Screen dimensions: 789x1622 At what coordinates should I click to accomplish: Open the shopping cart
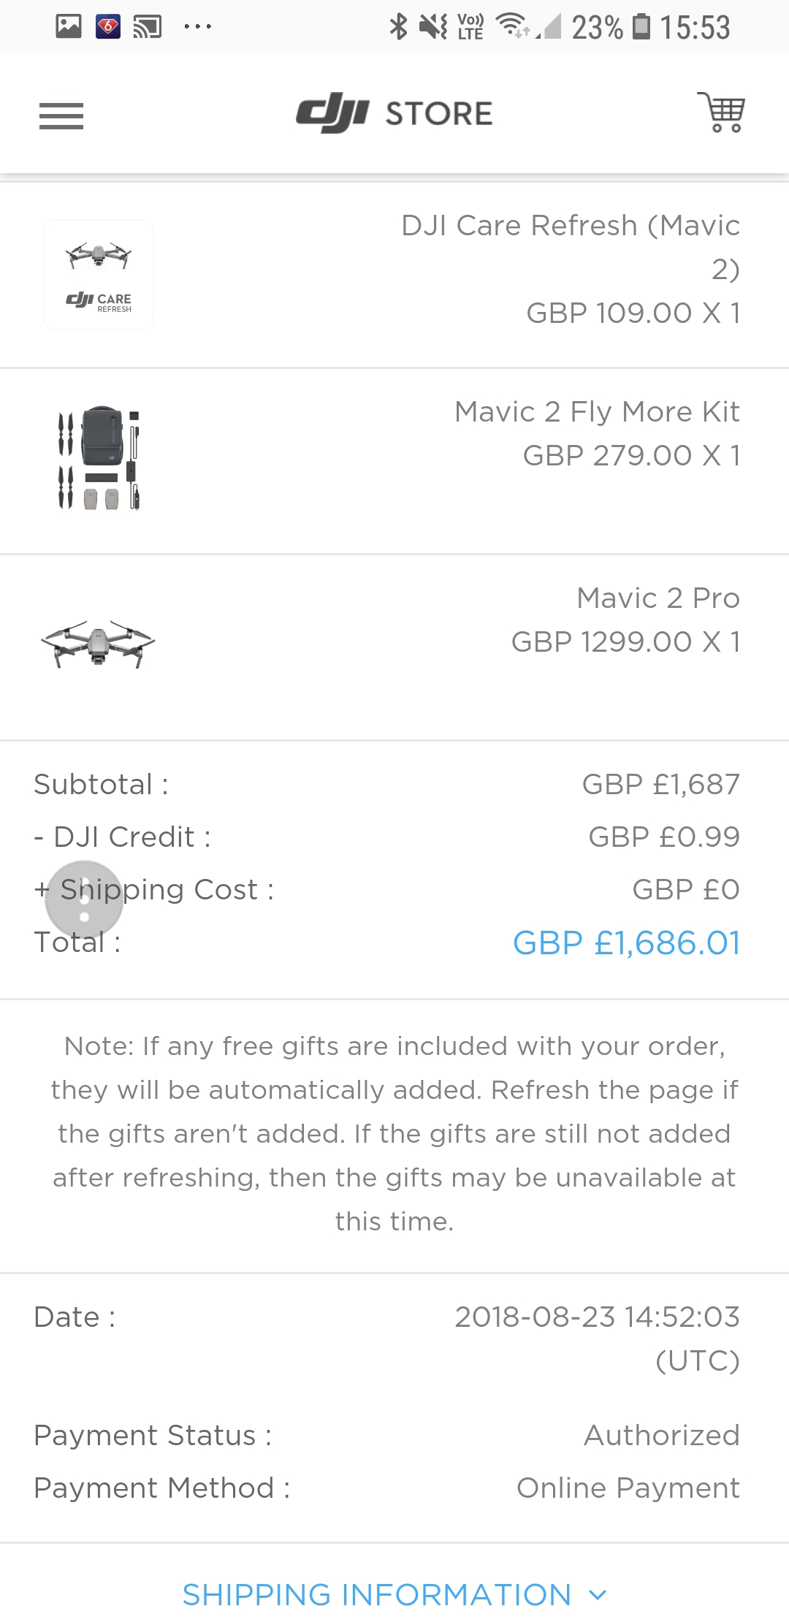coord(721,113)
